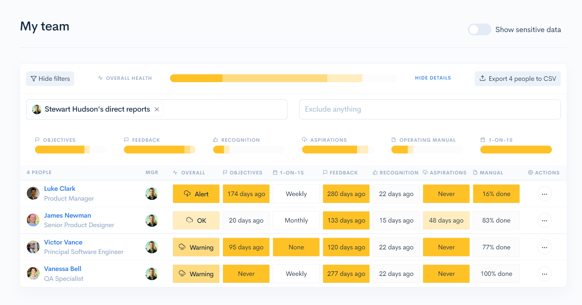
Task: Click the Alert status badge for Luke Clark
Action: pos(196,194)
